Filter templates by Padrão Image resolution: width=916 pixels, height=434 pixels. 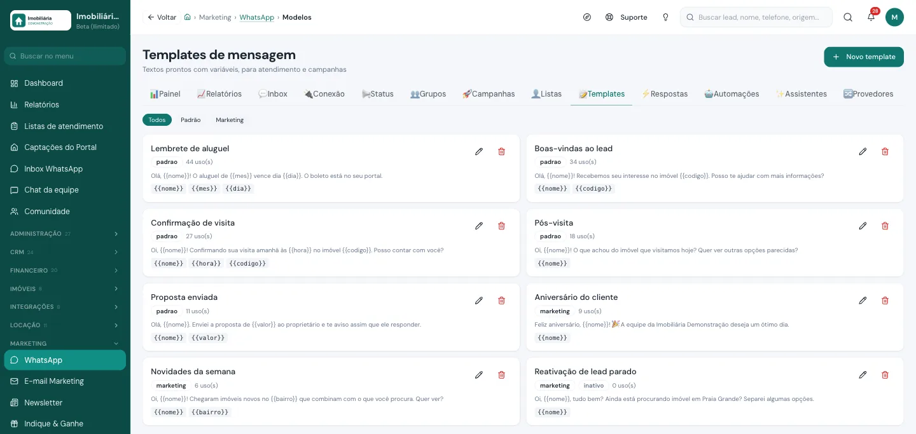click(x=191, y=120)
